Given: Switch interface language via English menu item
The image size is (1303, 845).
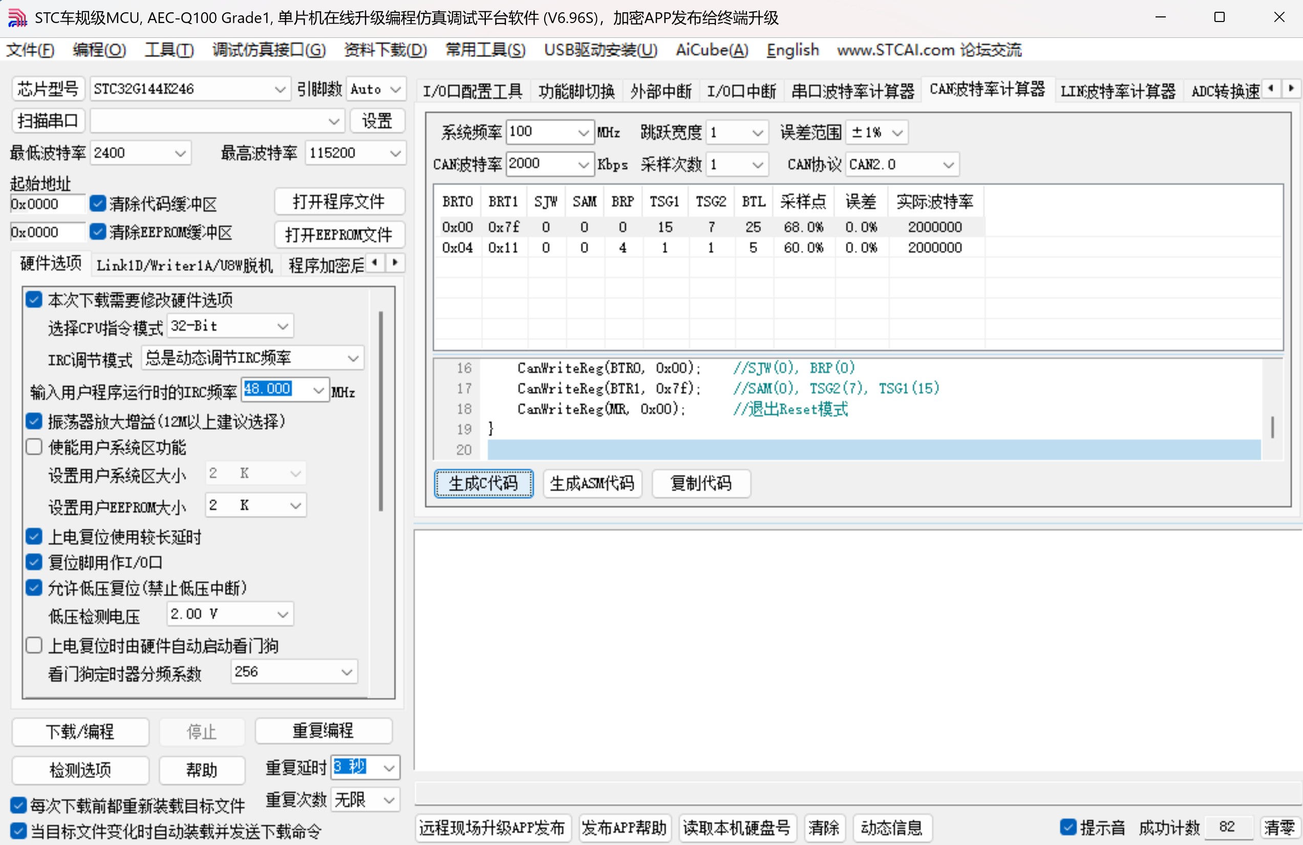Looking at the screenshot, I should click(792, 50).
